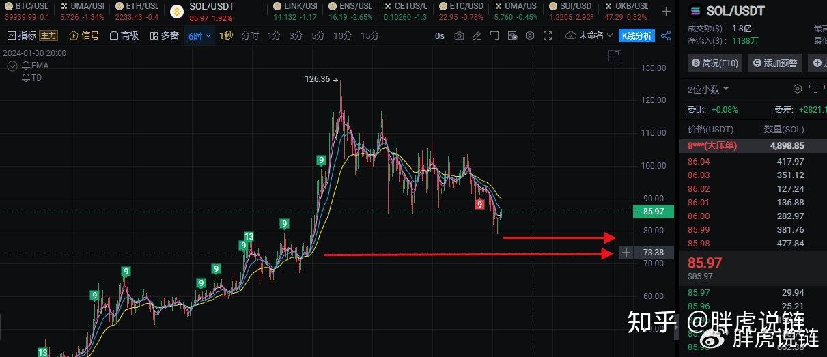827x357 pixels.
Task: Expand the chart with the corner maximize icon
Action: [615, 55]
